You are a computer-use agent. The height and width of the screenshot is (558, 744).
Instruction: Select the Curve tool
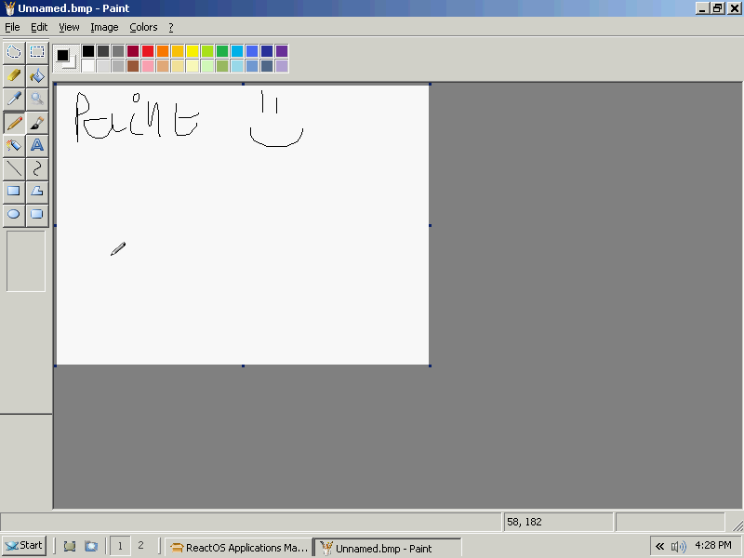pyautogui.click(x=37, y=168)
